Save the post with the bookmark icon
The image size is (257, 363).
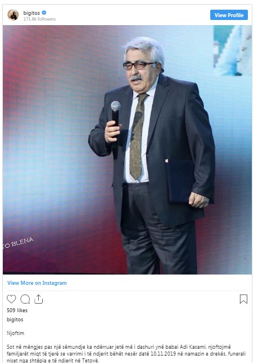pos(243,299)
